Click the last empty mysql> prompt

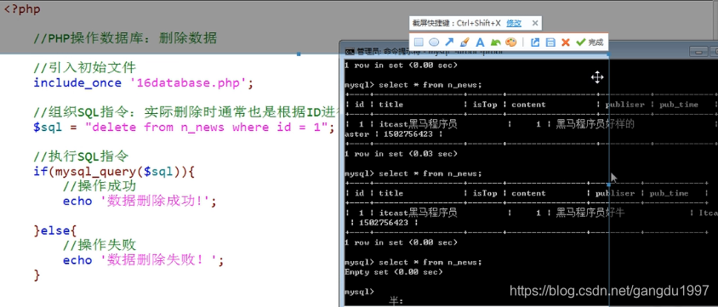pos(359,292)
